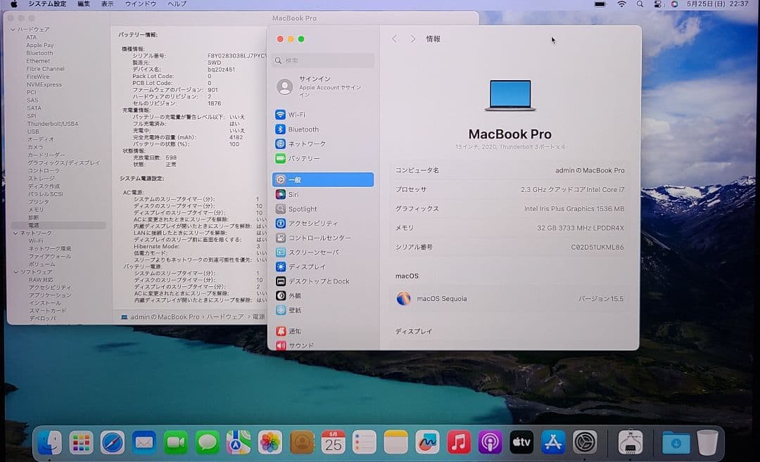Screen dimensions: 760x462
Task: Select Thunderbolt/USB4 in System Information sidebar
Action: (x=52, y=124)
